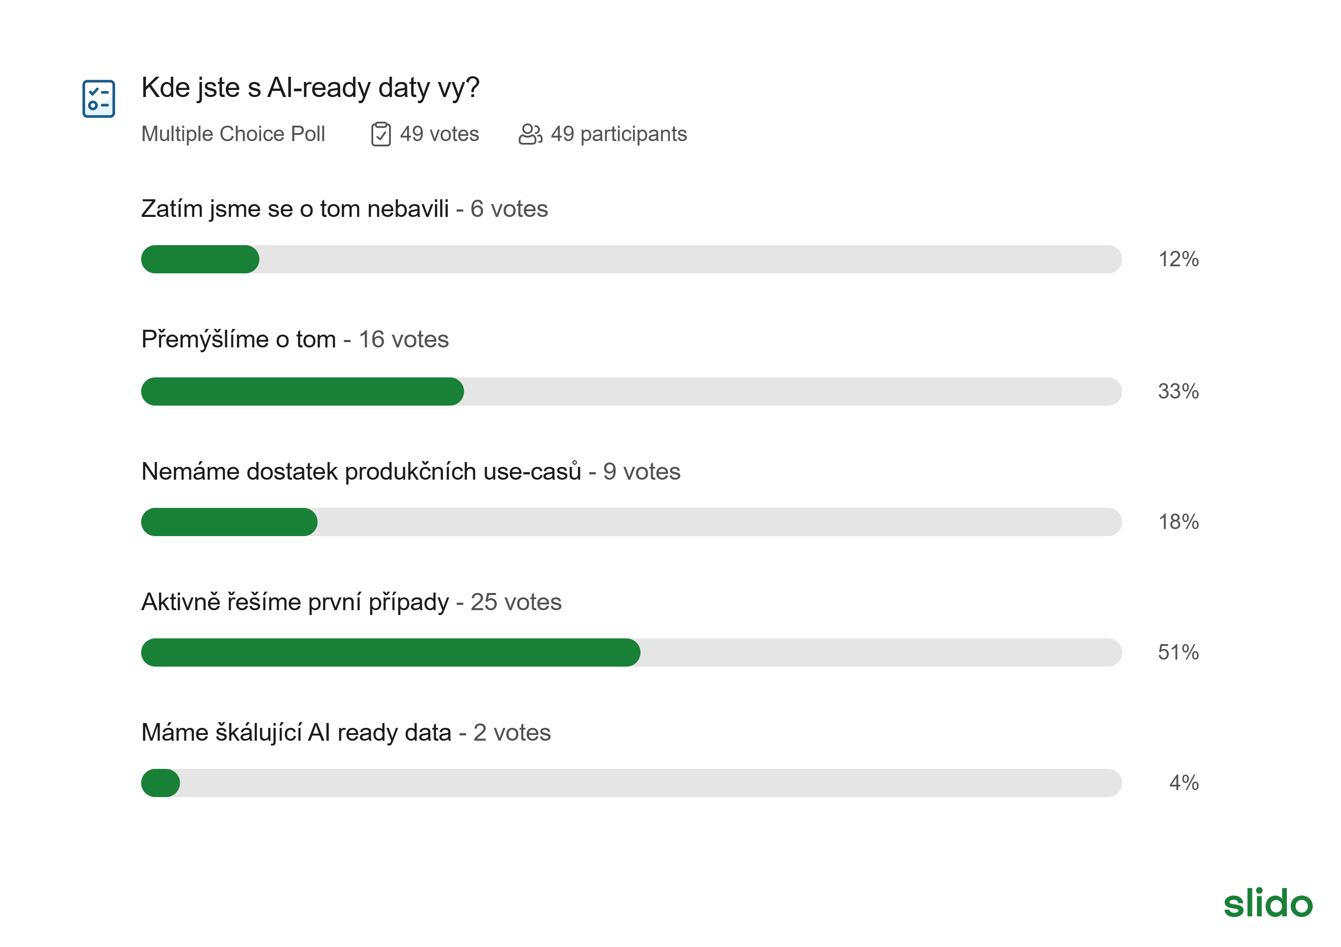
Task: Click the green fill of the 51% bar
Action: (390, 652)
